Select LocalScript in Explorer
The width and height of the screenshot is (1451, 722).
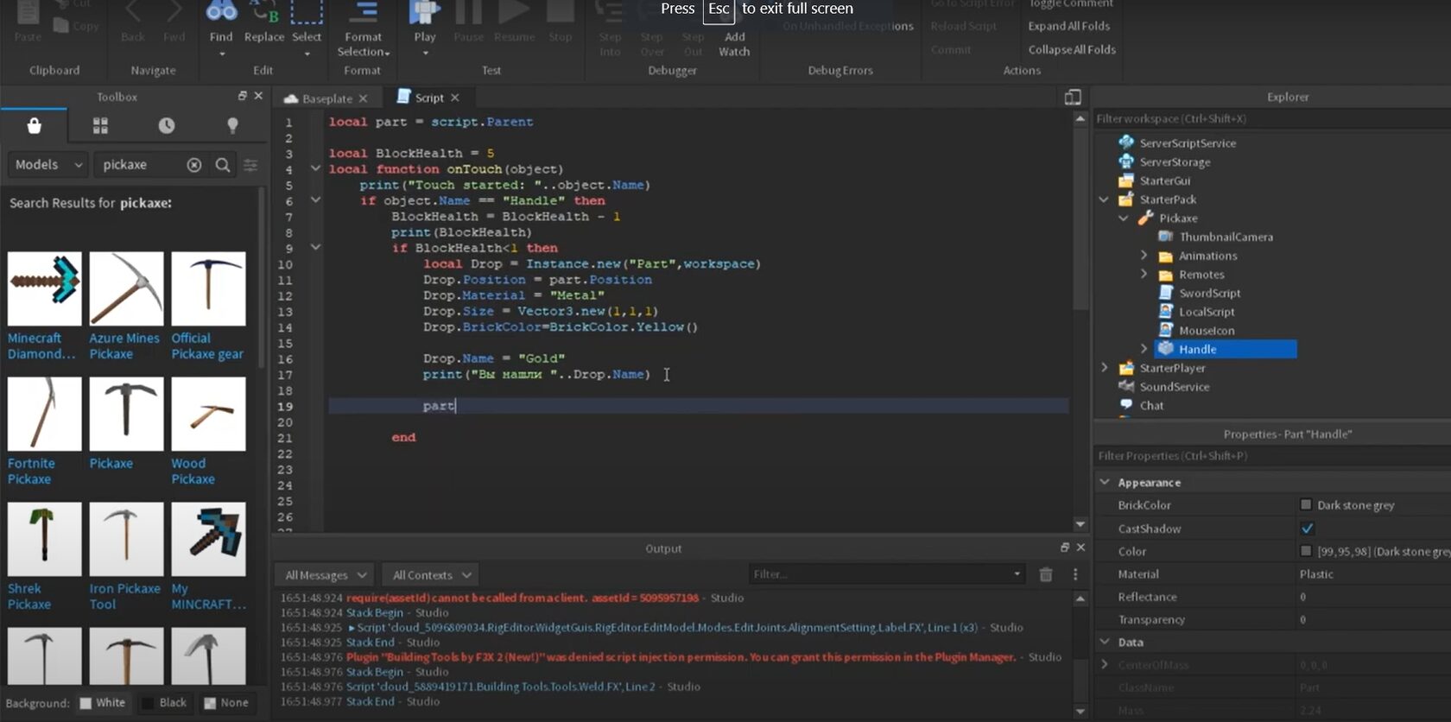pyautogui.click(x=1207, y=312)
